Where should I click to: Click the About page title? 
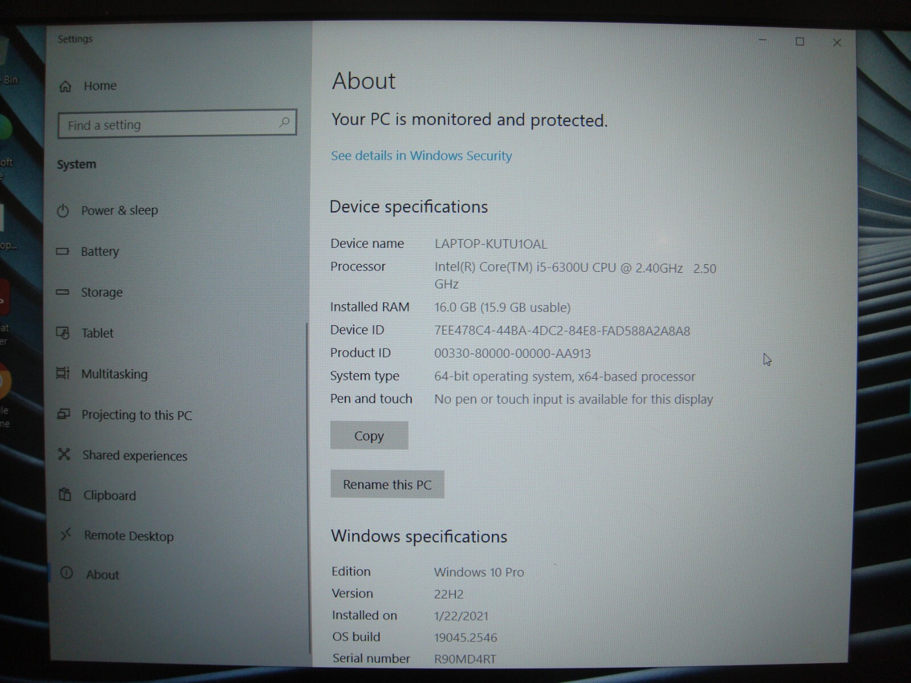tap(364, 81)
